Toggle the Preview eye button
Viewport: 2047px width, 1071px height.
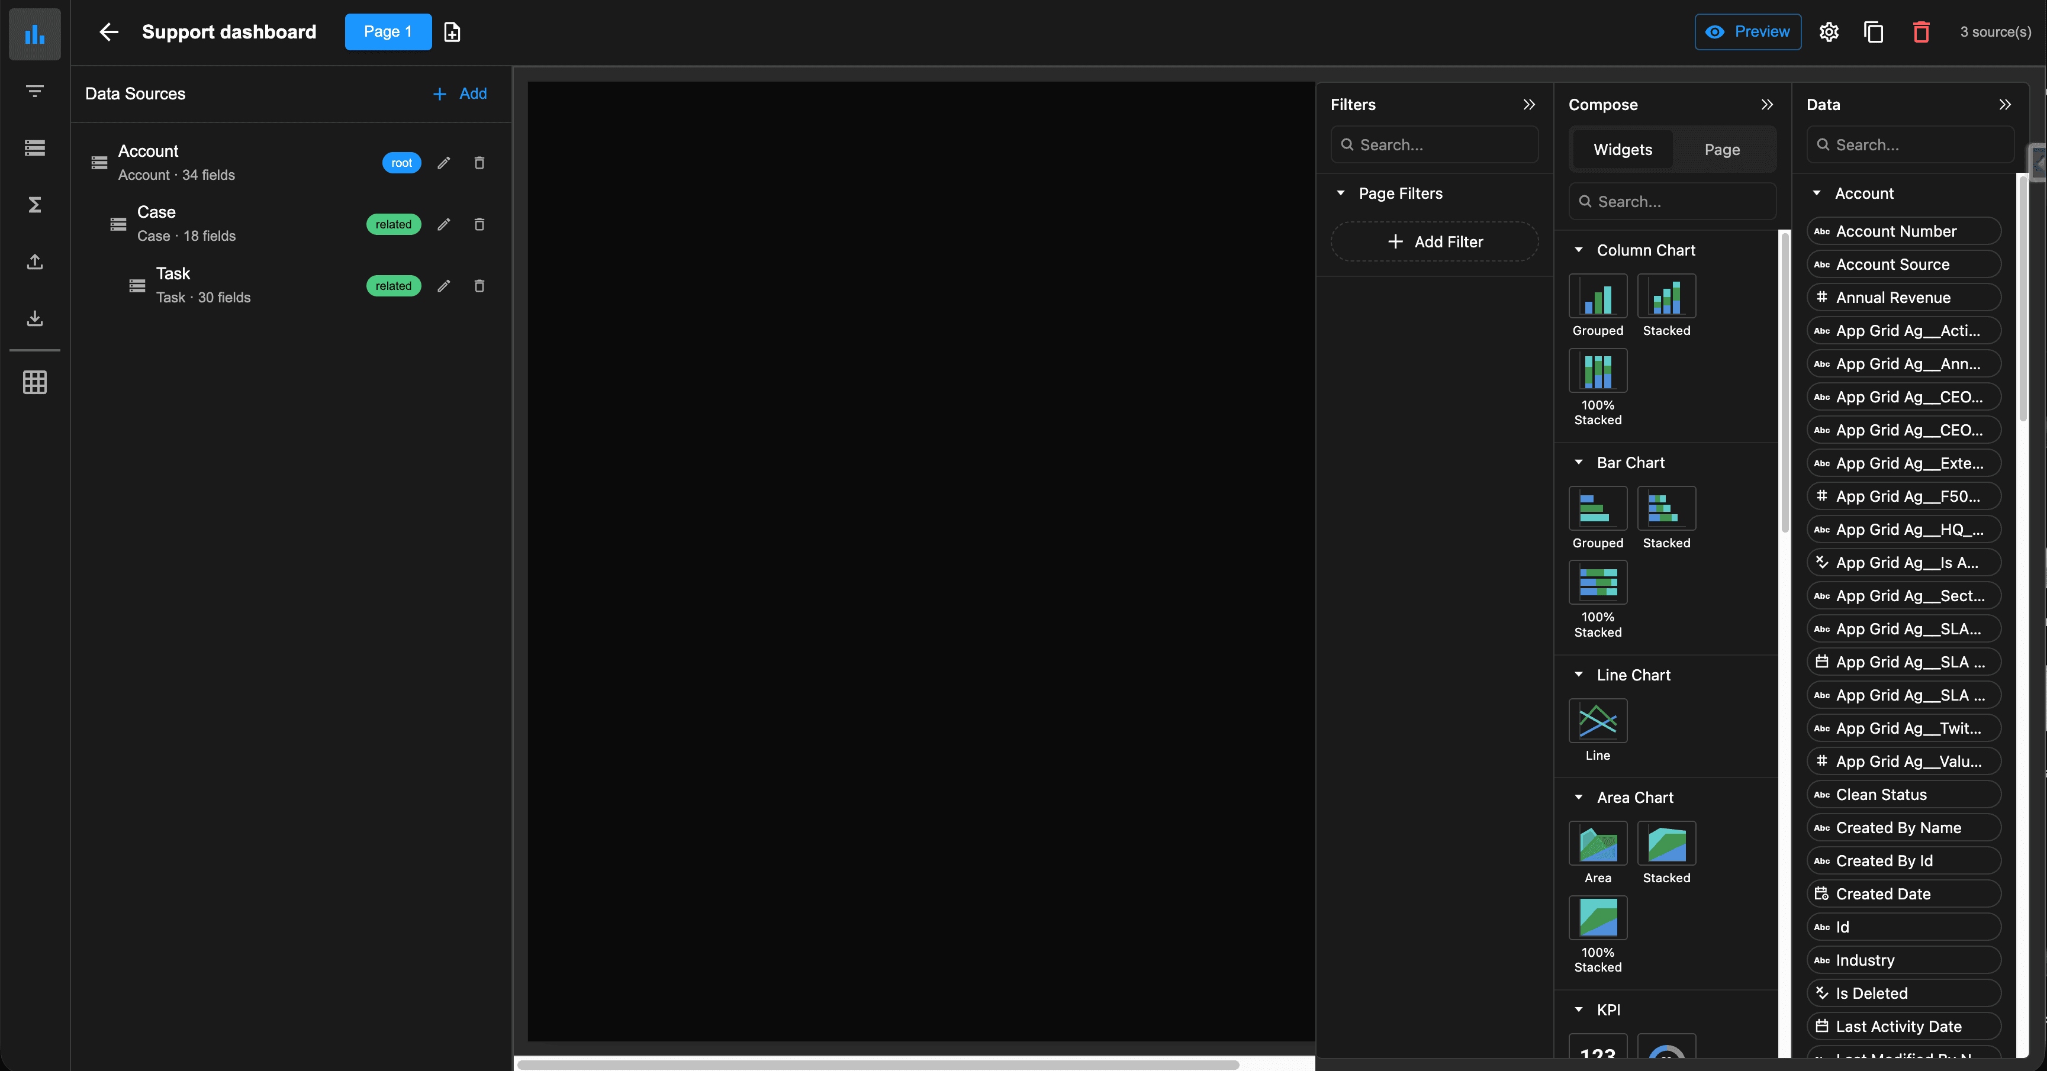point(1747,32)
